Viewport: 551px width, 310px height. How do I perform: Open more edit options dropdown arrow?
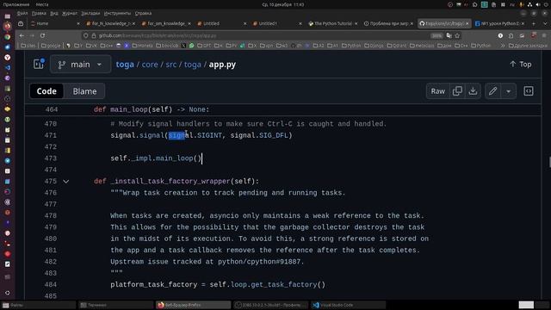tap(509, 91)
